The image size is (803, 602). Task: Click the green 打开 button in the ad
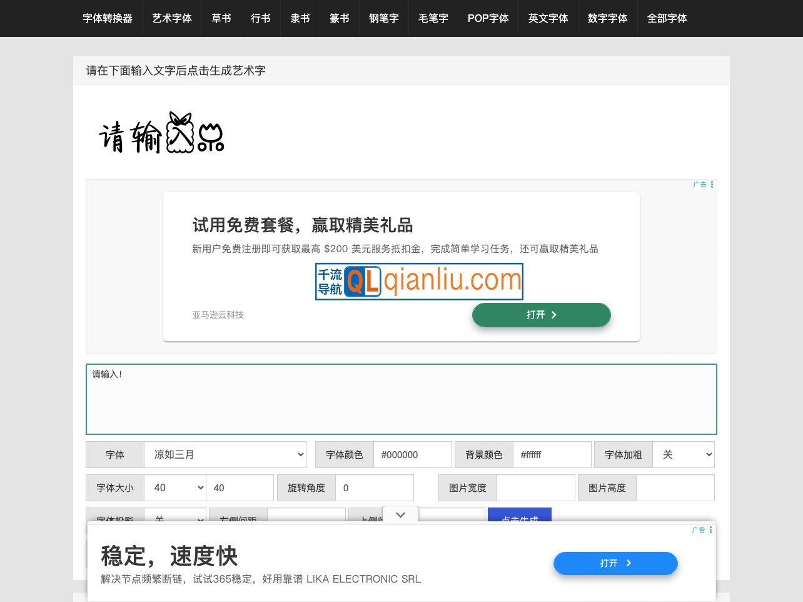[541, 315]
